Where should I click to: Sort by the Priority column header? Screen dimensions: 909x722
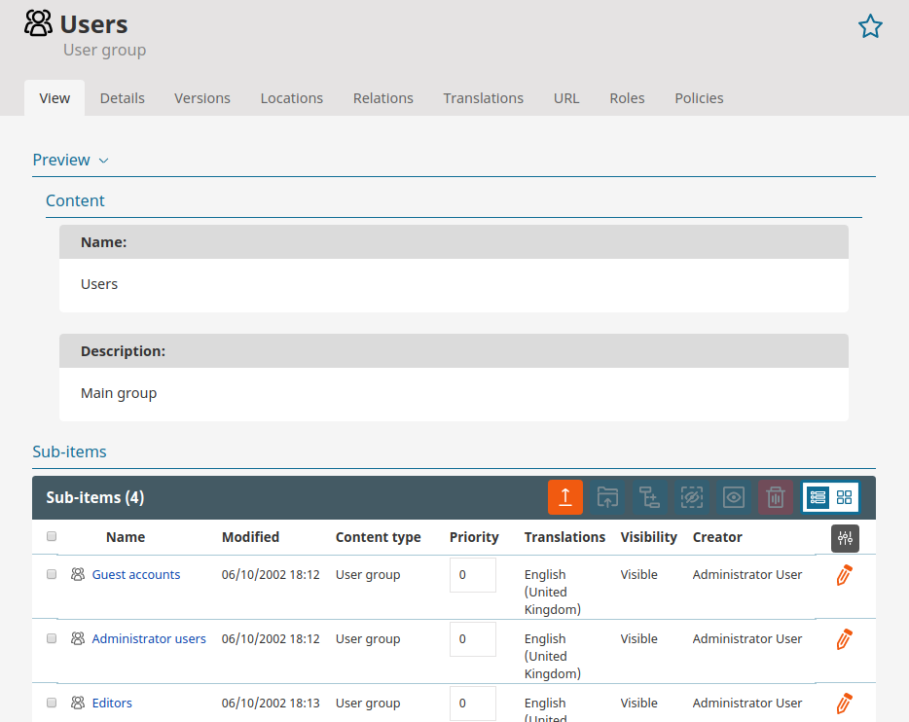point(474,537)
